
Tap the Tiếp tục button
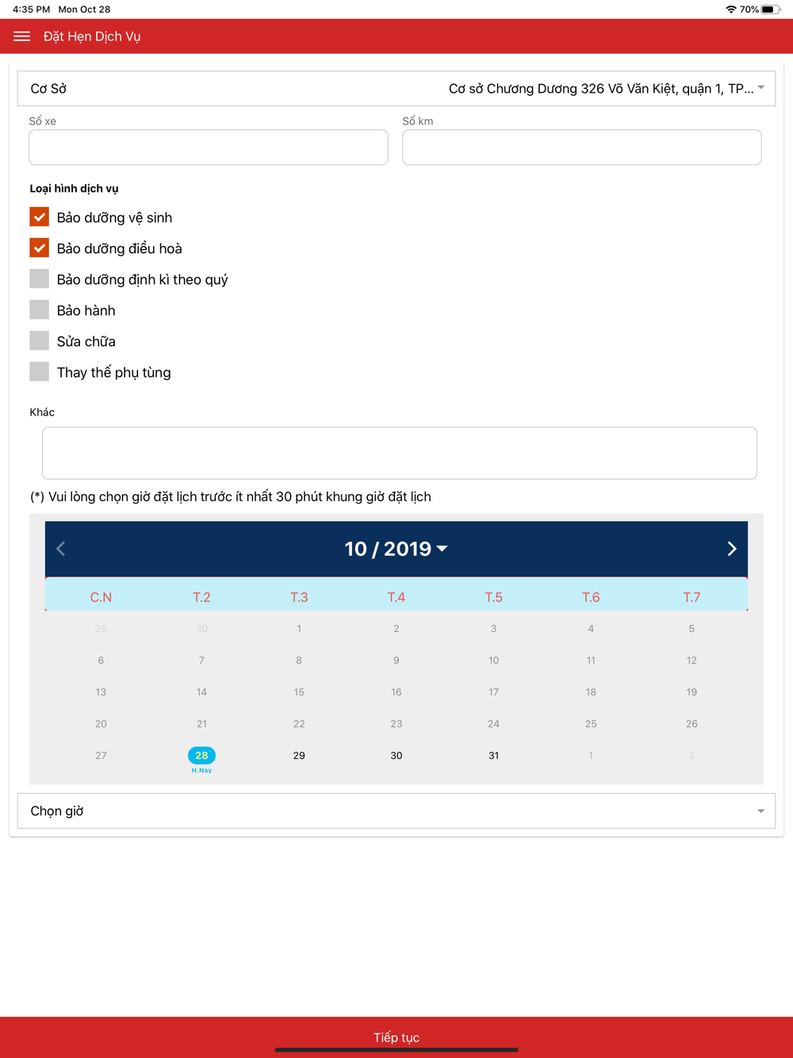(396, 1037)
